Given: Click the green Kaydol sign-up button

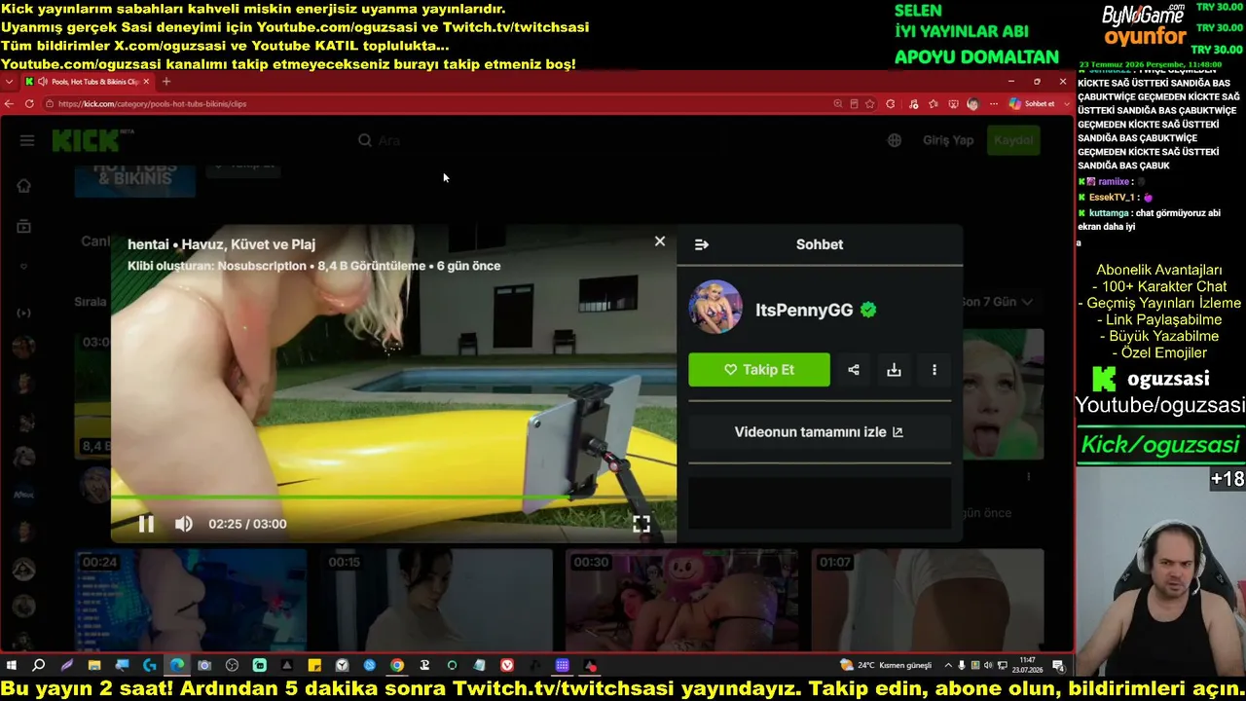Looking at the screenshot, I should [1013, 140].
